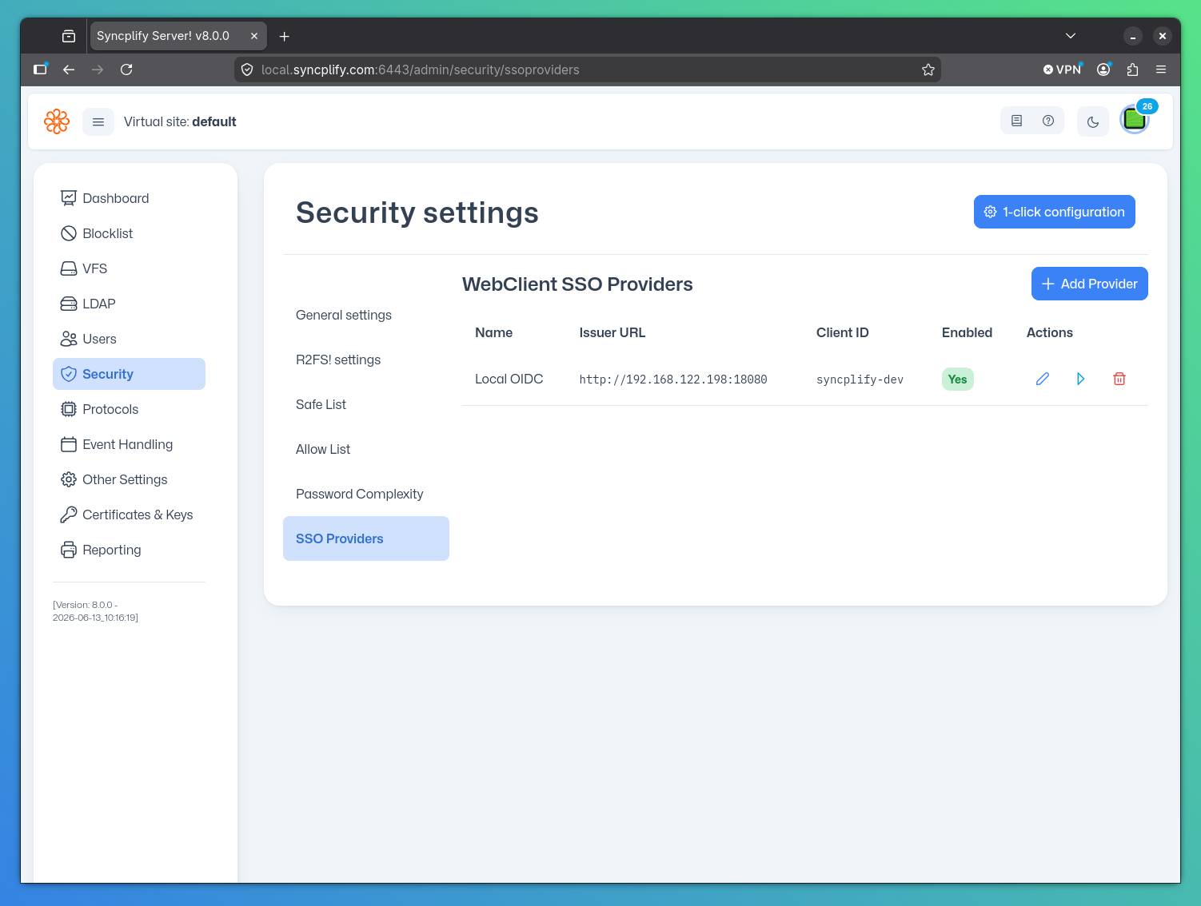Delete the Local OIDC provider with trash icon
This screenshot has height=906, width=1201.
click(1119, 379)
